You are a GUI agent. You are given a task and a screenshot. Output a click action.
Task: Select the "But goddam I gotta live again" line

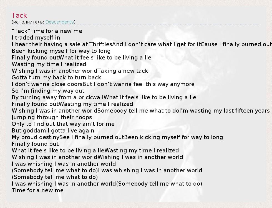53,131
